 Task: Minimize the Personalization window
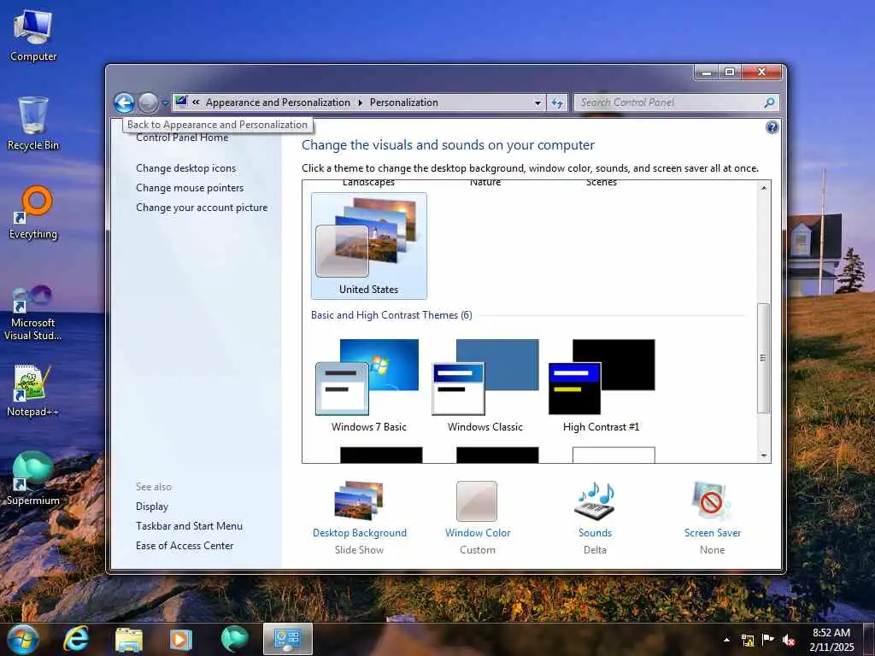707,72
